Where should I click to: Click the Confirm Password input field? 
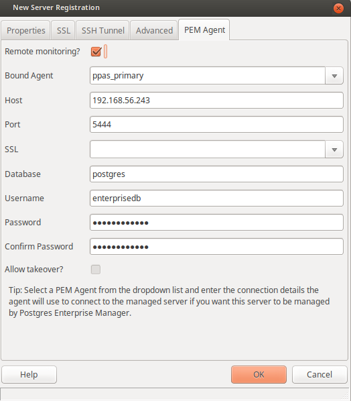[x=216, y=247]
